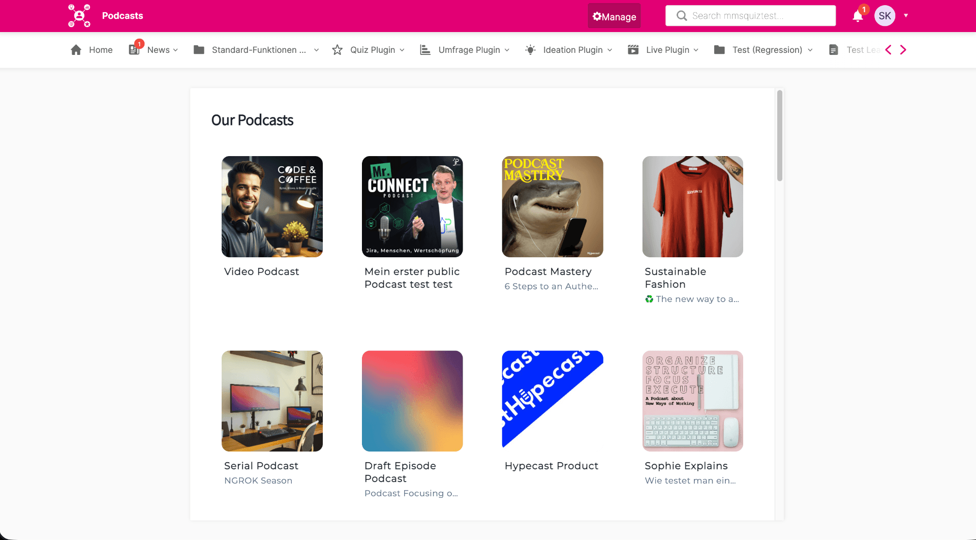Open the Serial Podcast title link
Viewport: 976px width, 540px height.
(x=261, y=466)
